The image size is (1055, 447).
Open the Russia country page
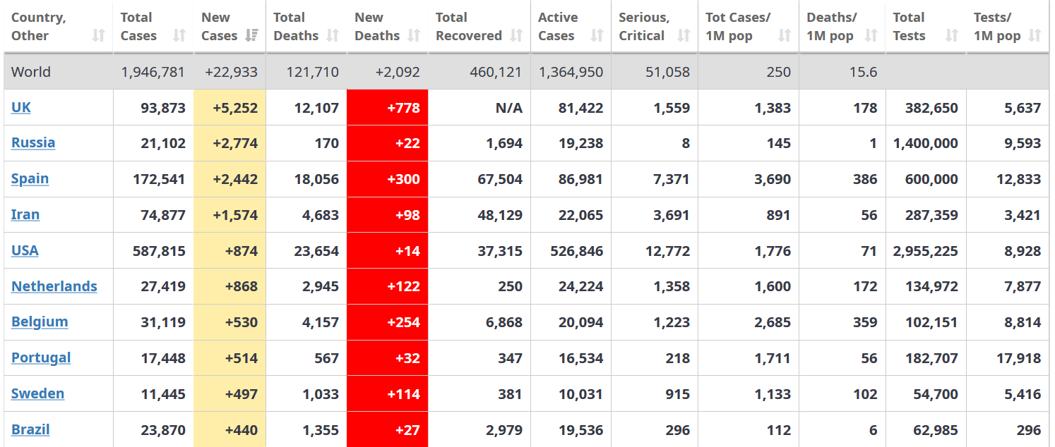point(33,142)
